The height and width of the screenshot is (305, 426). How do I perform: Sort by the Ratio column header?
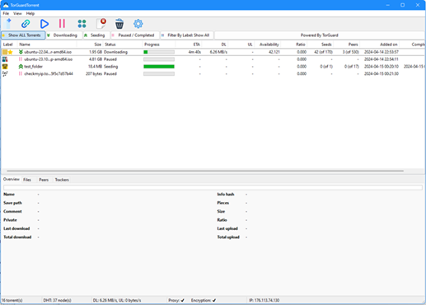[294, 45]
